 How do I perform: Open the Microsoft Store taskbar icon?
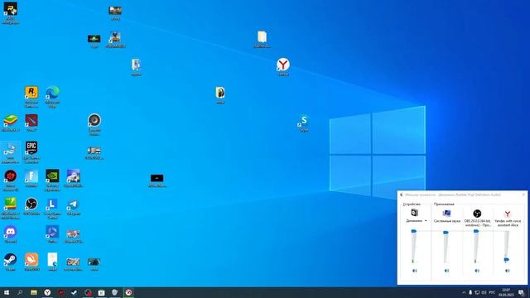pyautogui.click(x=101, y=292)
